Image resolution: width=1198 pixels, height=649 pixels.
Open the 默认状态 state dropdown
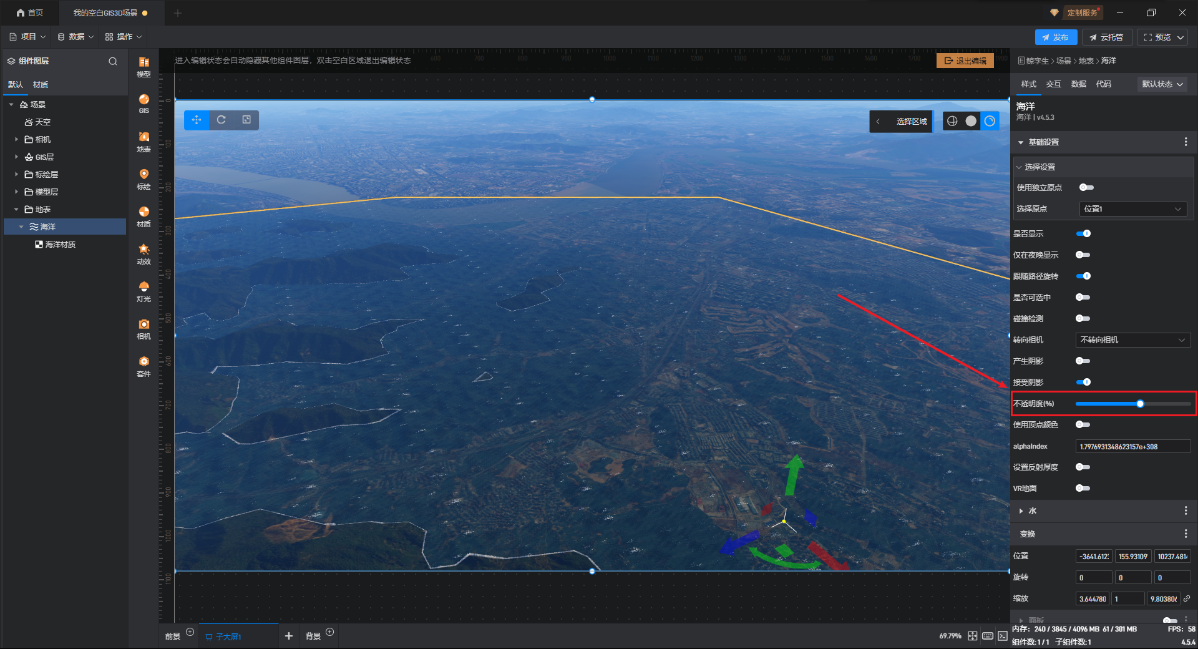[1162, 84]
